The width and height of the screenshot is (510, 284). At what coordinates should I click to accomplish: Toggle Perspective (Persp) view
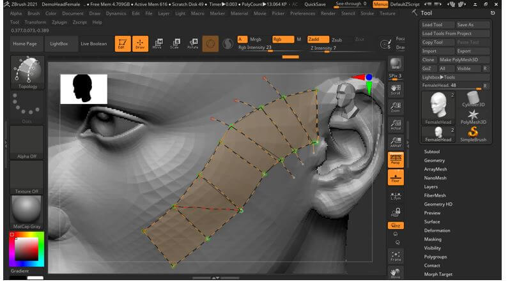[396, 159]
